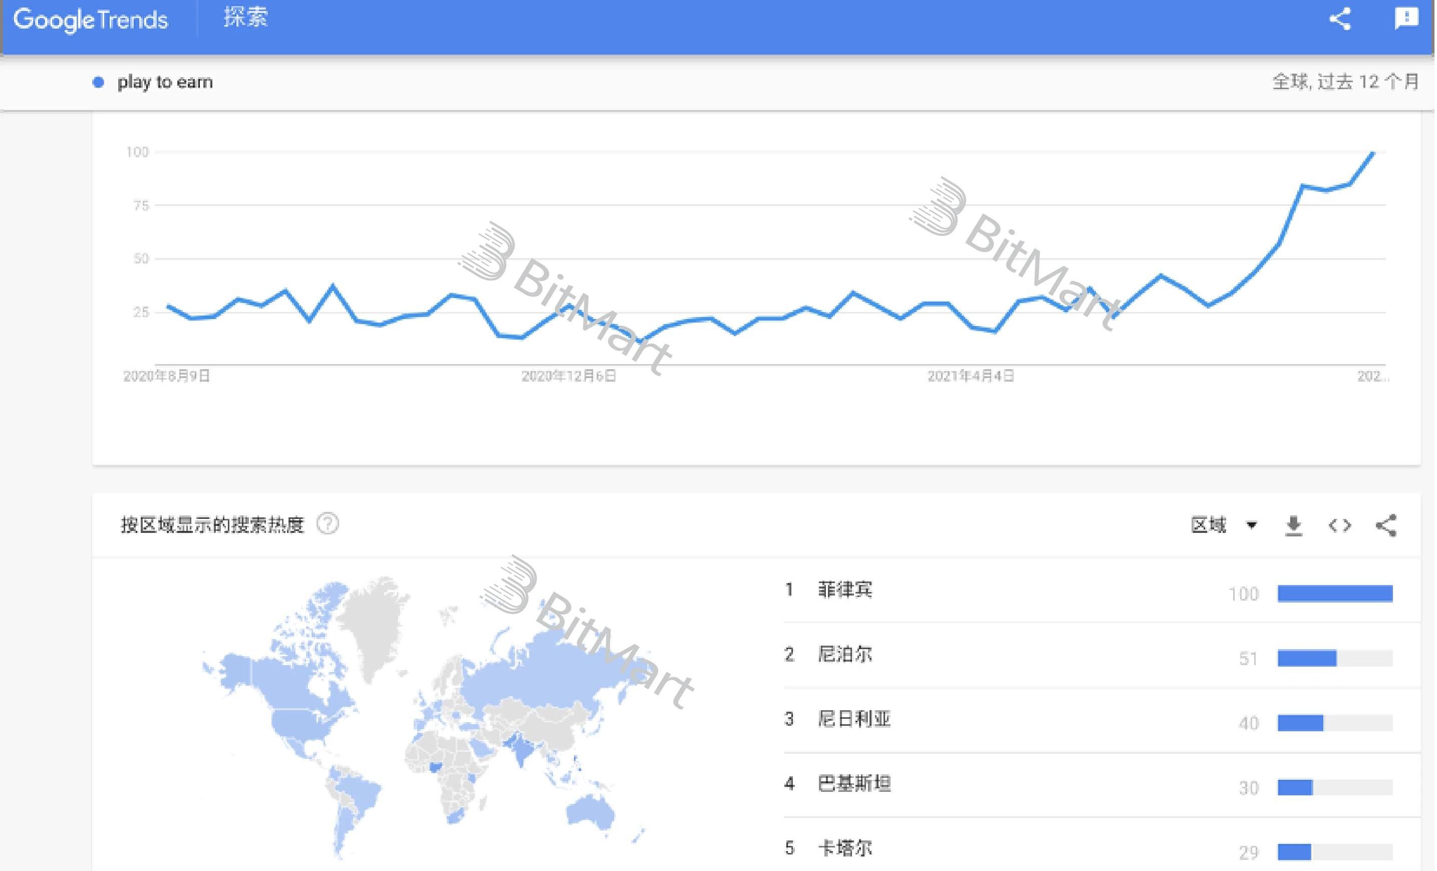The width and height of the screenshot is (1437, 871).
Task: Select the play to earn search term
Action: [x=165, y=82]
